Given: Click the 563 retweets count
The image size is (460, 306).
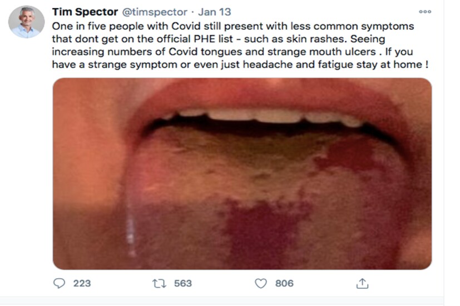Looking at the screenshot, I should pyautogui.click(x=182, y=283).
